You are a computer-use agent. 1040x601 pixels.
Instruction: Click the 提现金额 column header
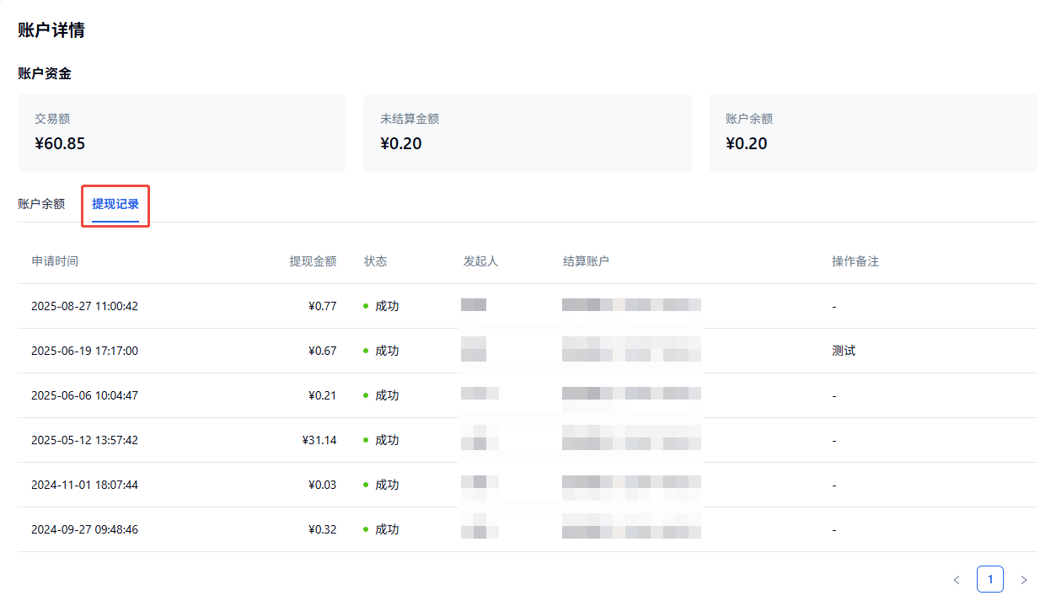(x=313, y=261)
